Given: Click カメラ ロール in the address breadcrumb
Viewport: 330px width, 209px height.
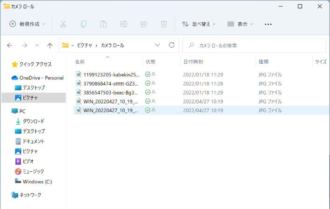Looking at the screenshot, I should tap(112, 45).
